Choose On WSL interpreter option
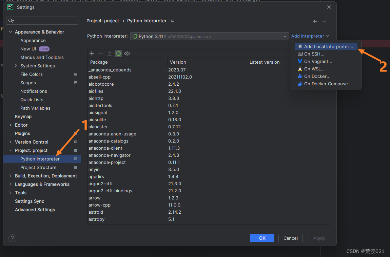The height and width of the screenshot is (257, 390). coord(326,69)
